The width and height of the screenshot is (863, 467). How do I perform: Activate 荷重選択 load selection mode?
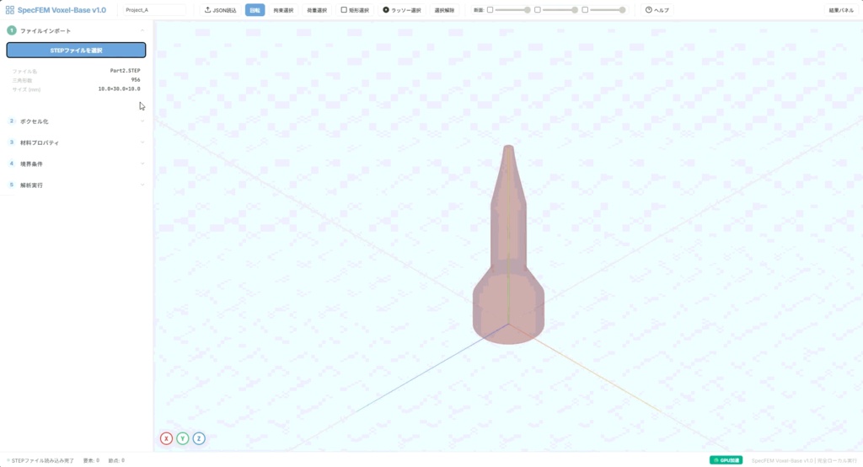tap(317, 10)
